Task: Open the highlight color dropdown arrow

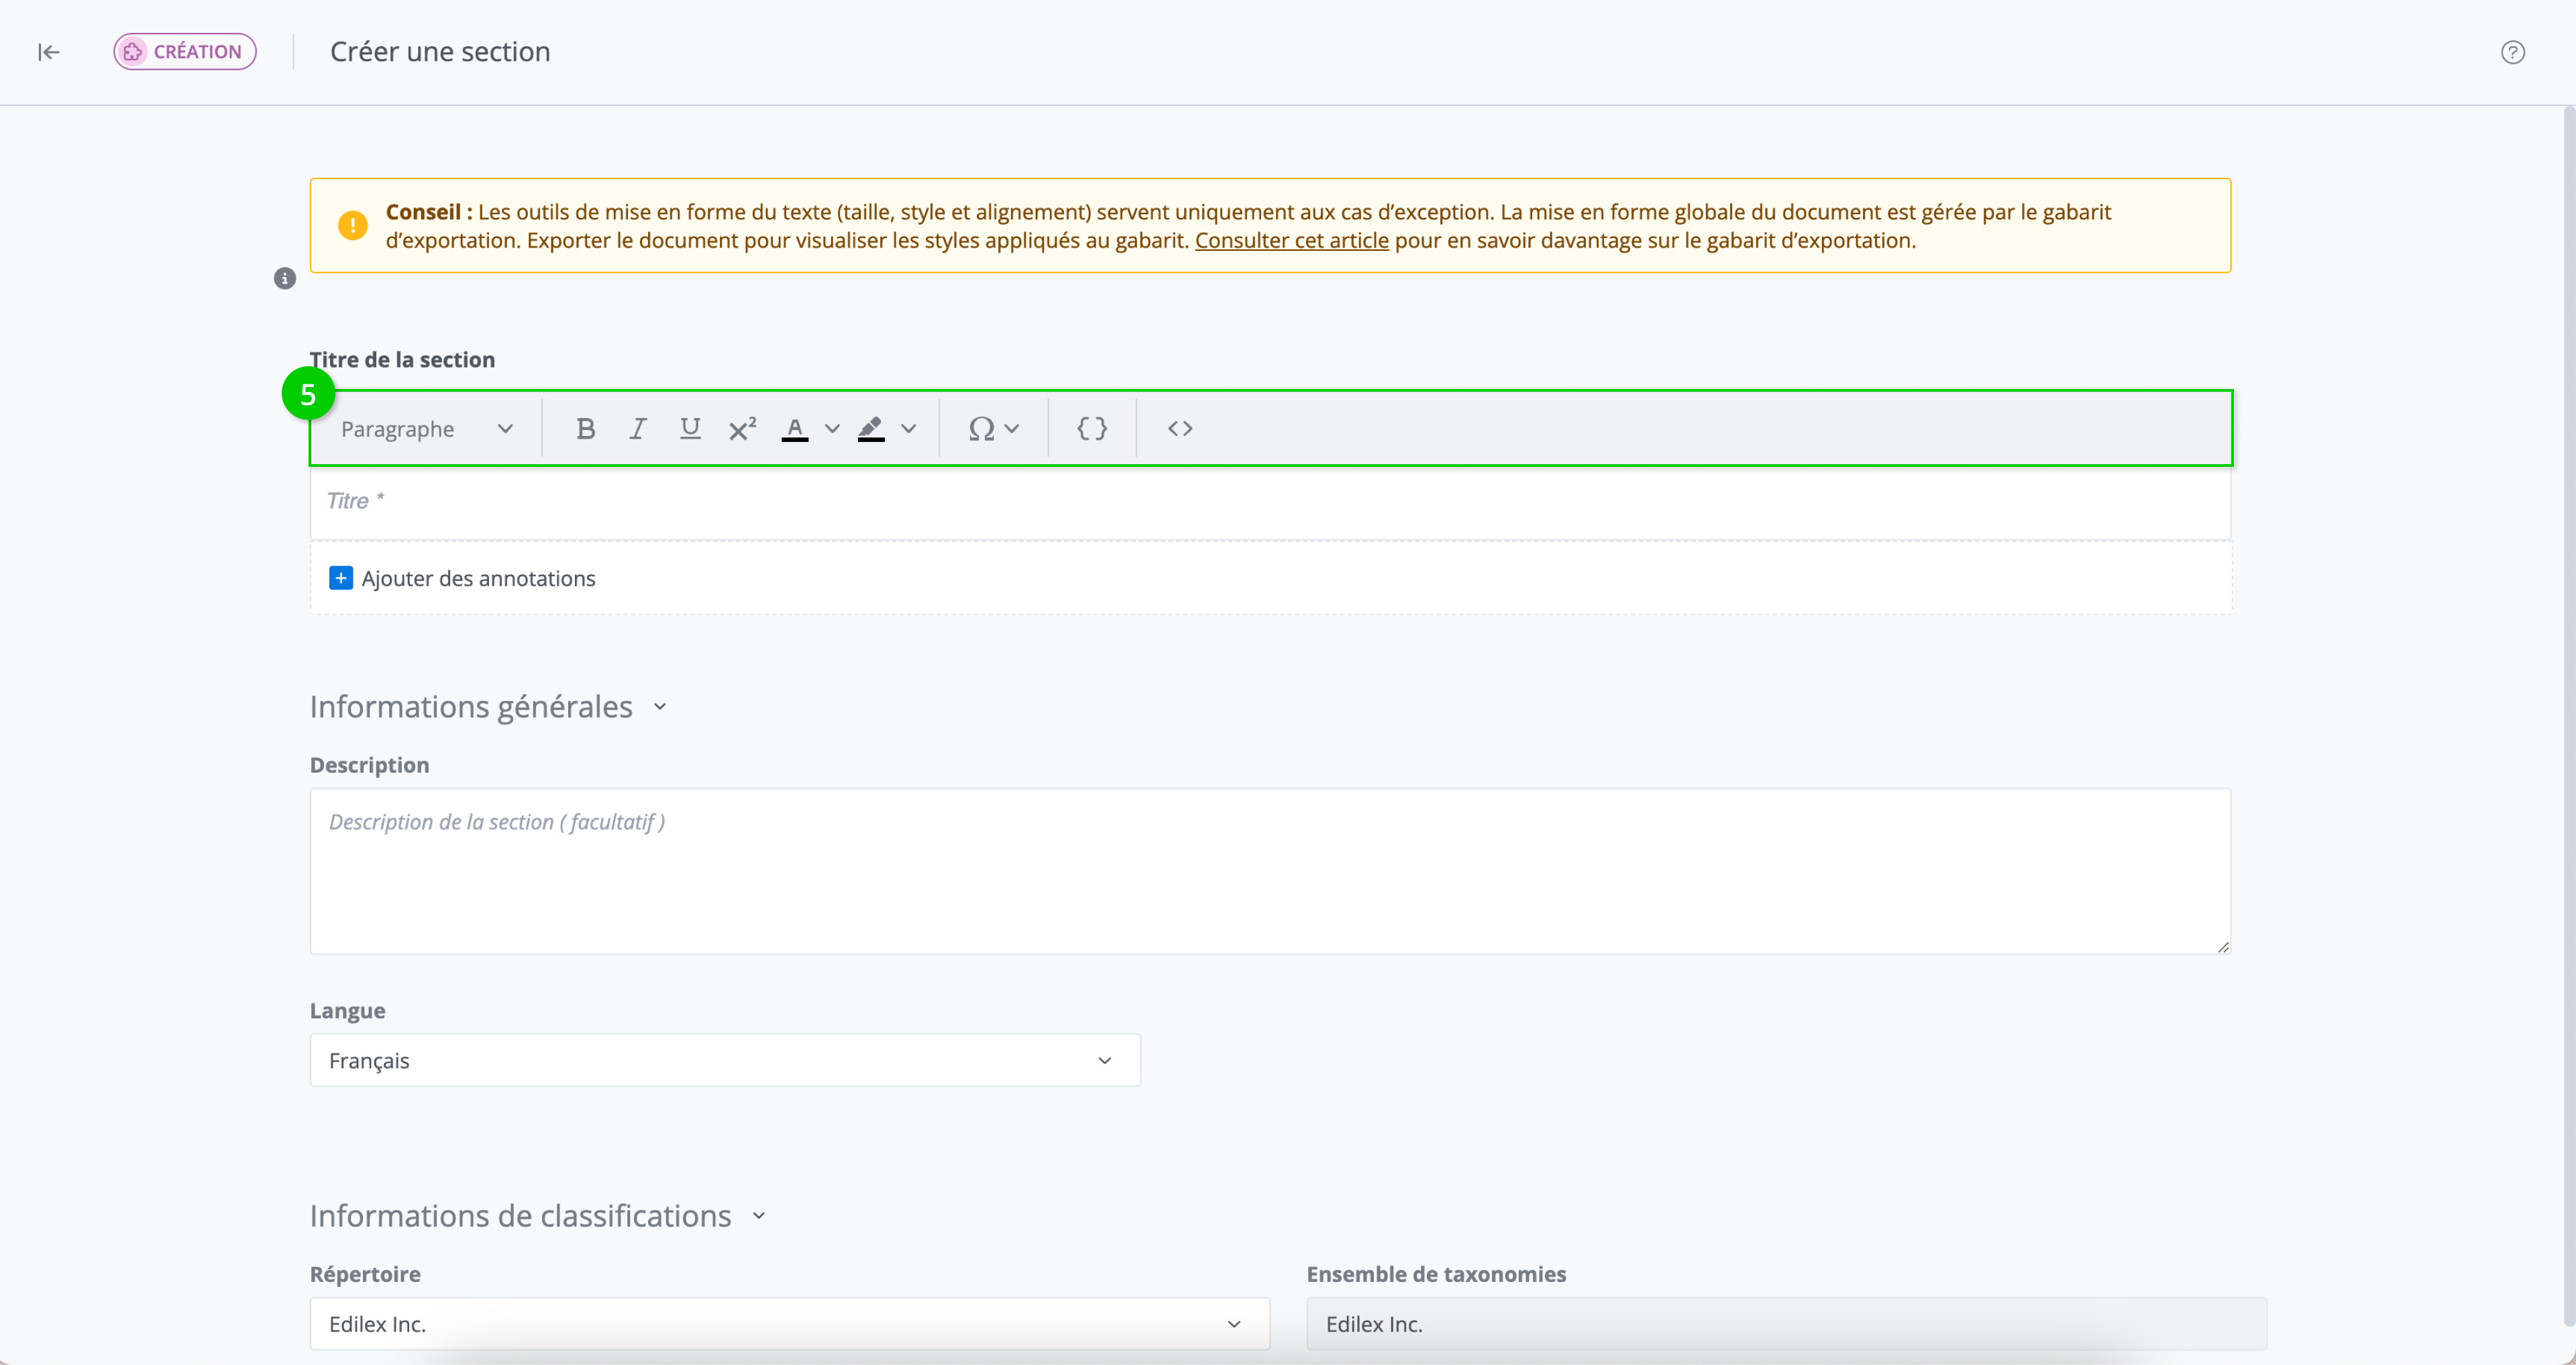Action: pos(908,429)
